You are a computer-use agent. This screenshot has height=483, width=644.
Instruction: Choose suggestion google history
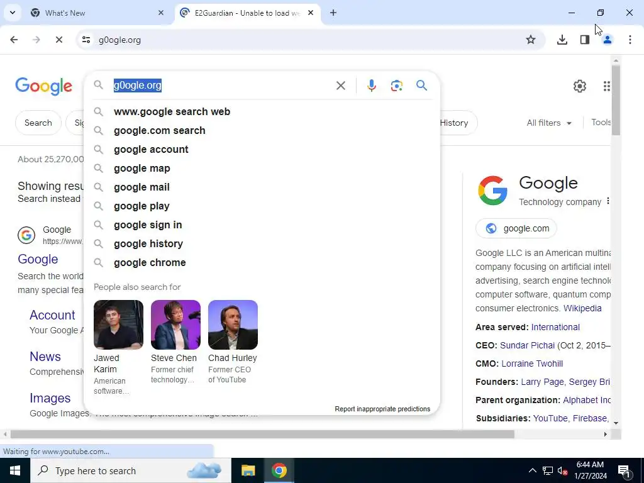(x=262, y=244)
